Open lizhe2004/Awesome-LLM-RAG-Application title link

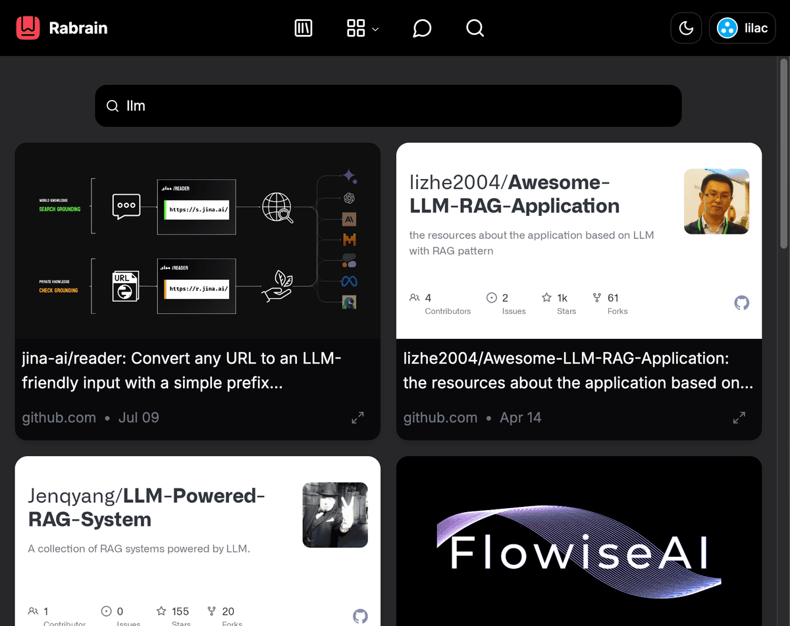(x=578, y=370)
